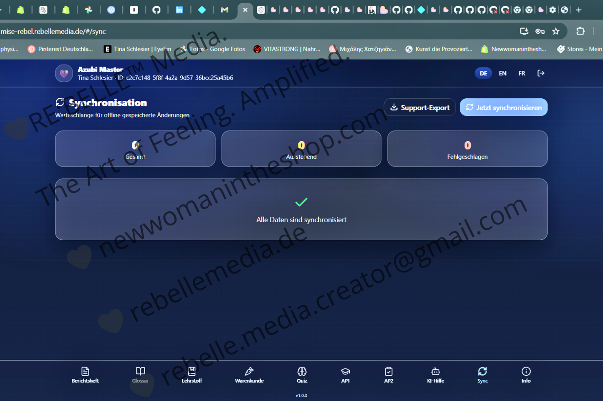Viewport: 603px width, 401px height.
Task: Start the Quiz section
Action: tap(302, 374)
